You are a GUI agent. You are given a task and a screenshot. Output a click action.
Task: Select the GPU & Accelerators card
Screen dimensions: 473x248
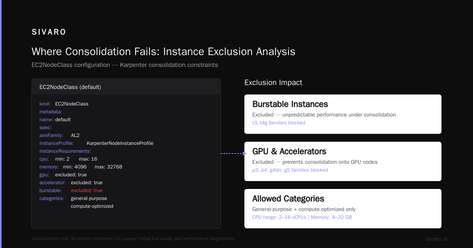pos(343,161)
